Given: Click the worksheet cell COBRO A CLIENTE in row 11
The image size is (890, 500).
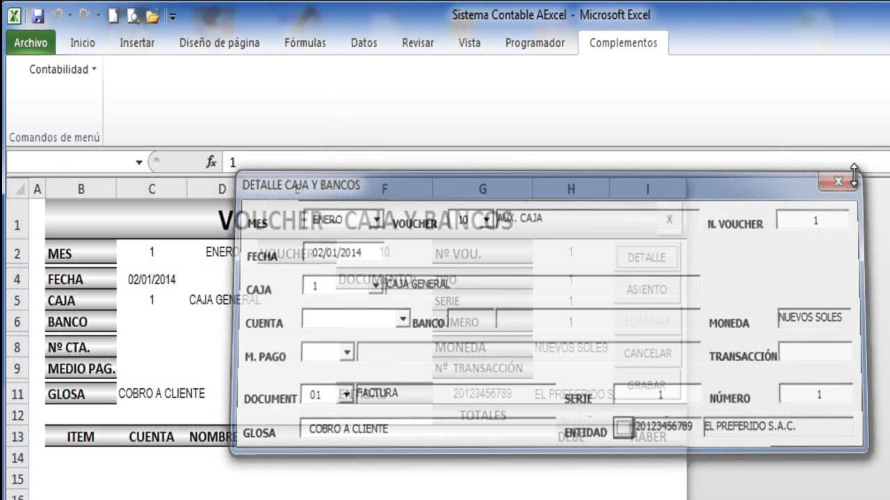Looking at the screenshot, I should (x=162, y=393).
